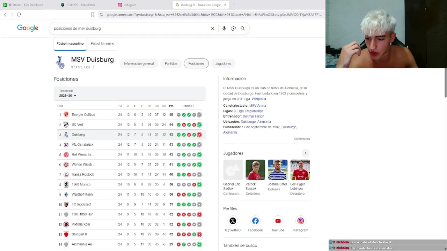Open the Información general chip
Screen dimensions: 447x251
click(139, 63)
